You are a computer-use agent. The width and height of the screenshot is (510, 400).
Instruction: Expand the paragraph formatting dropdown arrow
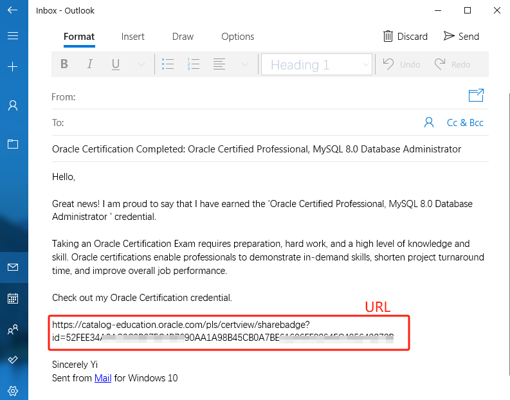244,64
